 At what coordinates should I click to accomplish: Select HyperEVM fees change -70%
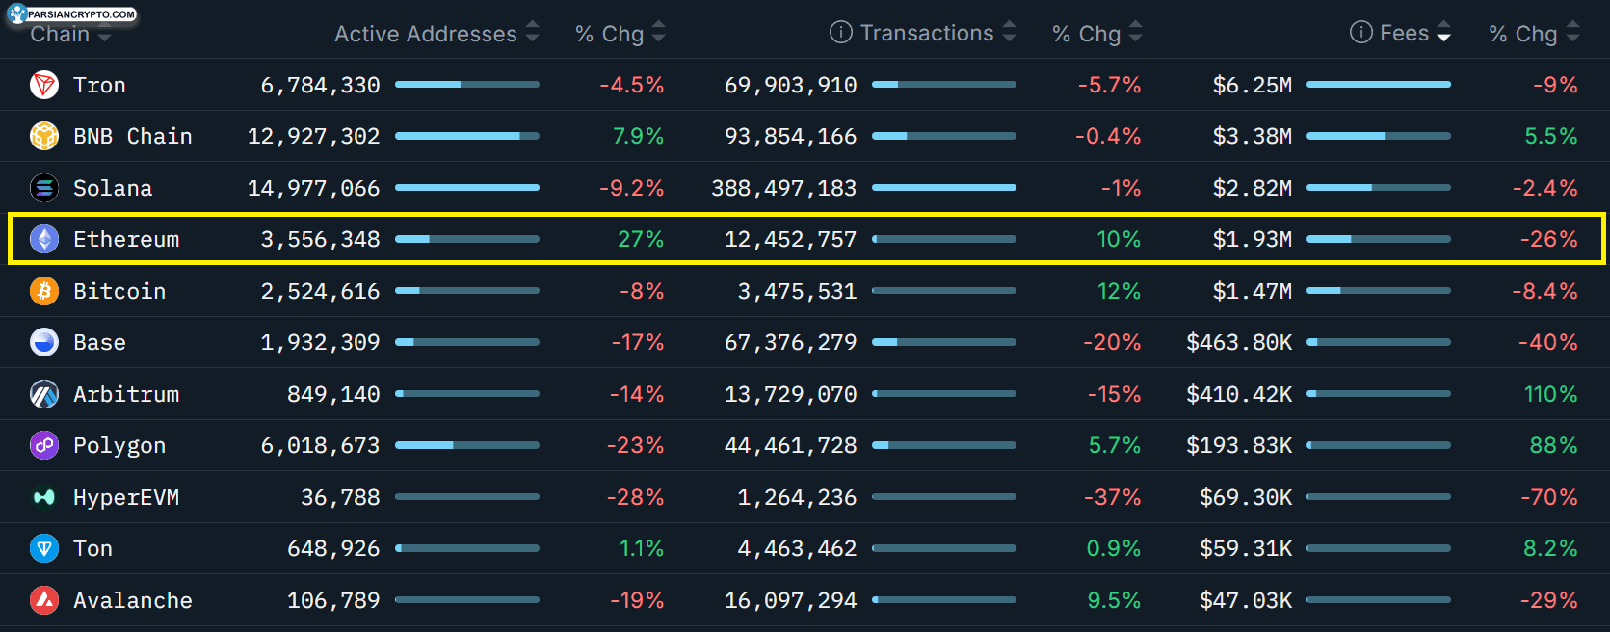tap(1549, 497)
